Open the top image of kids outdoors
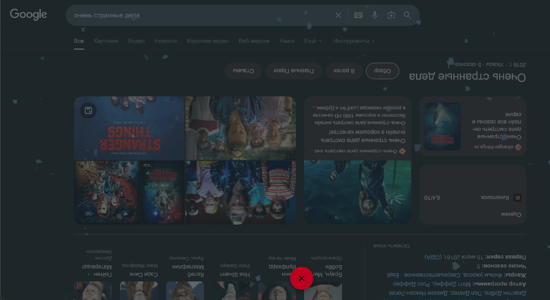The width and height of the screenshot is (550, 300). click(x=241, y=128)
